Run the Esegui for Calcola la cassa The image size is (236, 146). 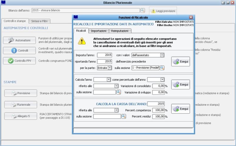[180, 109]
